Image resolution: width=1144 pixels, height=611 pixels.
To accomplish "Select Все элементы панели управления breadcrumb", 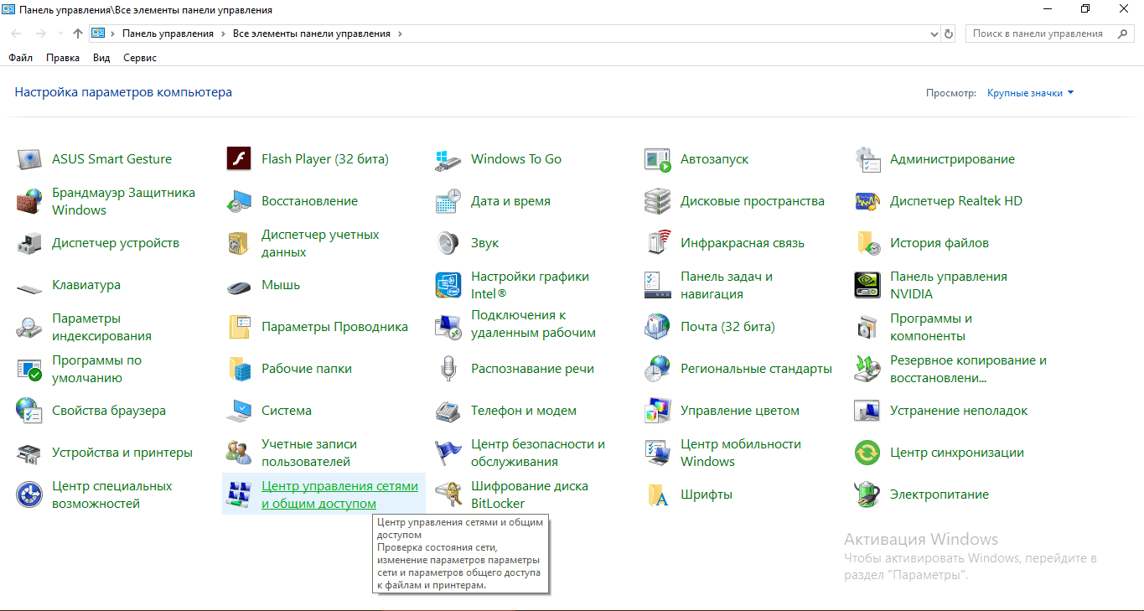I will (312, 34).
